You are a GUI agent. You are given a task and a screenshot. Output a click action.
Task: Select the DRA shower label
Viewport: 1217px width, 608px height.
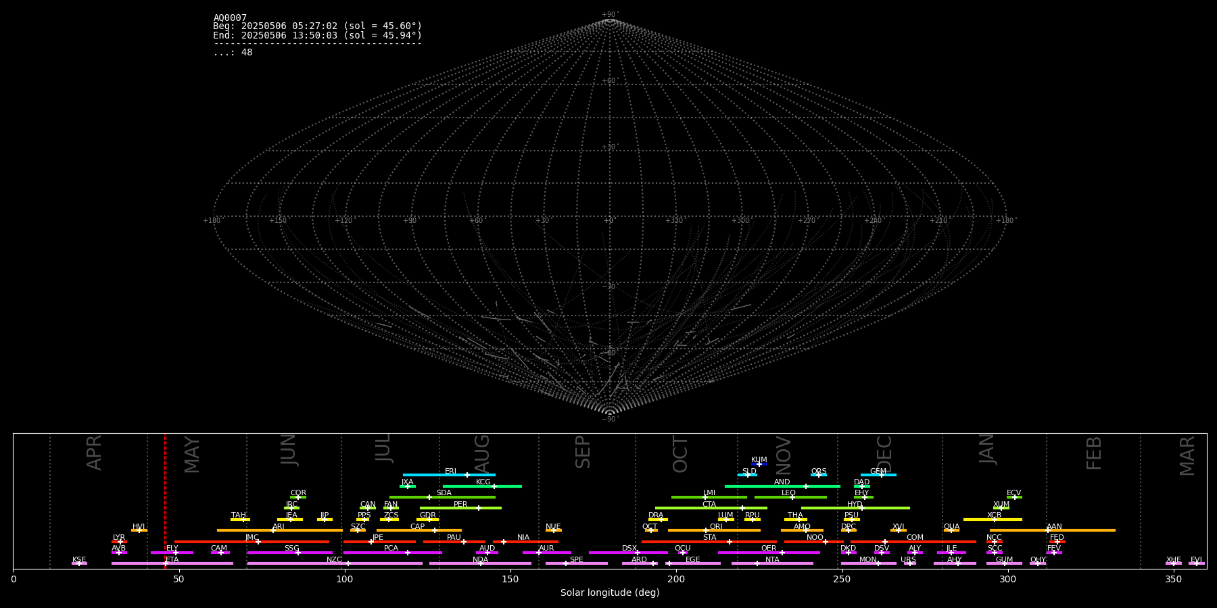[x=656, y=515]
